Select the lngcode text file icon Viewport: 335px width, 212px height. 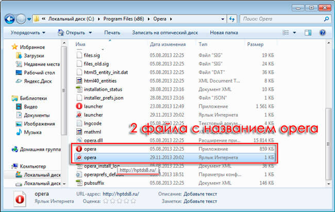tap(79, 123)
